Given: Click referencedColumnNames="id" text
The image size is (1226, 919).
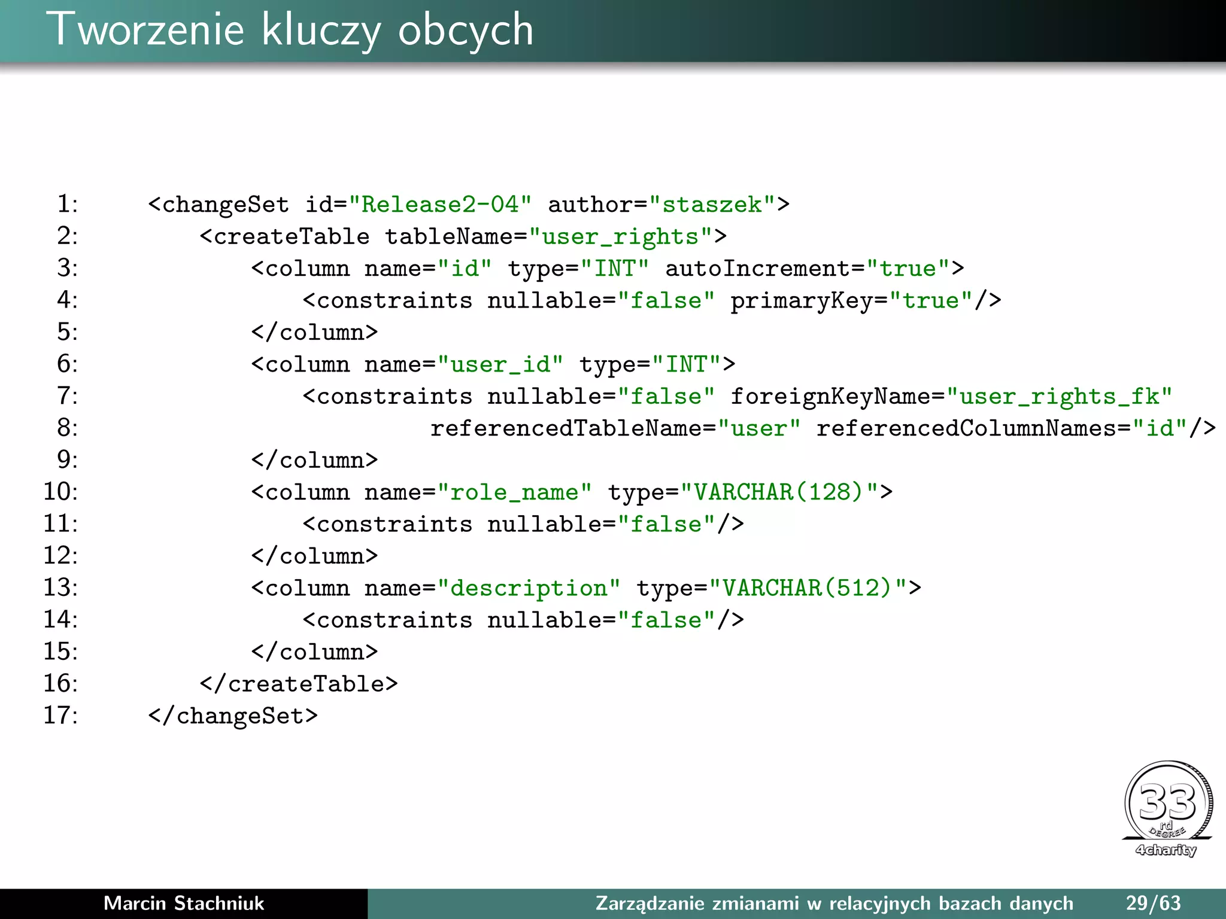Looking at the screenshot, I should tap(1003, 428).
